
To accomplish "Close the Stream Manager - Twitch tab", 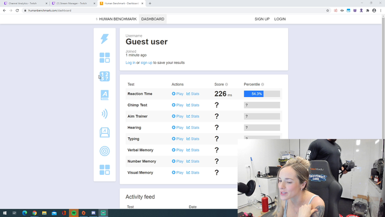I will (94, 4).
